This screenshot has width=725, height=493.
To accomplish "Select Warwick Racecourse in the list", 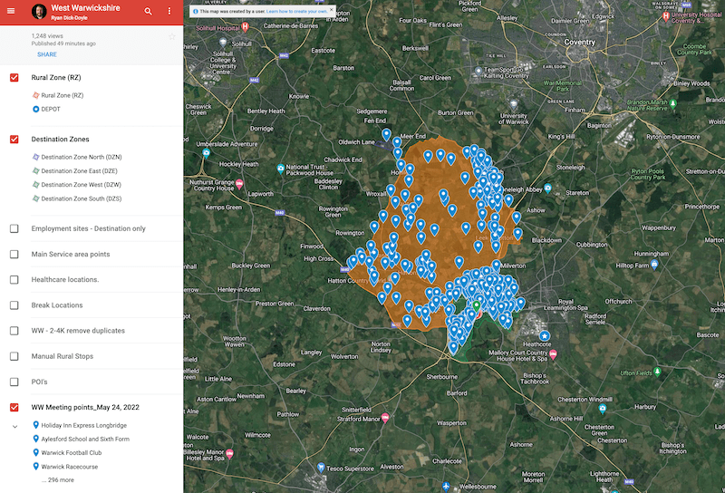I will (x=71, y=466).
